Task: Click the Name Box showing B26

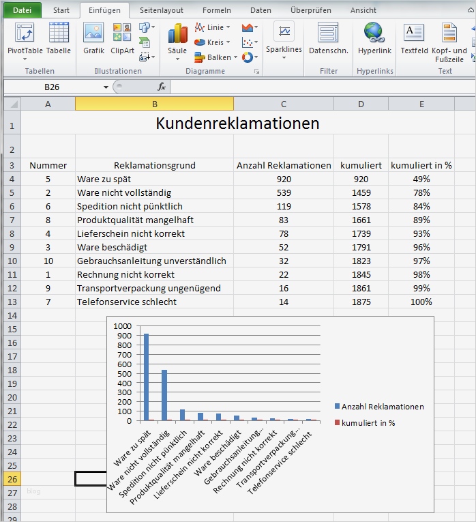Action: tap(52, 87)
